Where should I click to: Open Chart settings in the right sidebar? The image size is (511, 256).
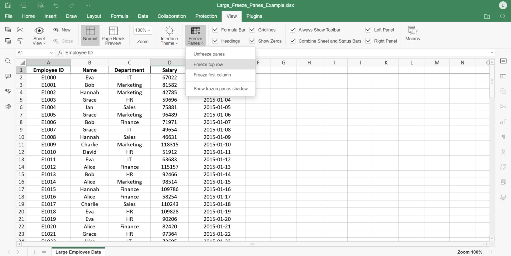503,122
